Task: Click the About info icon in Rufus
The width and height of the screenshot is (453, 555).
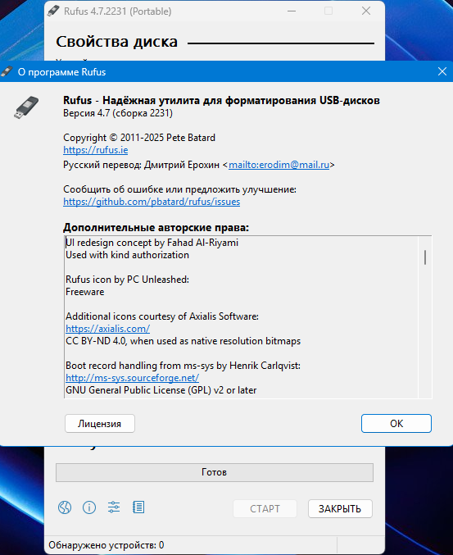Action: pyautogui.click(x=89, y=508)
